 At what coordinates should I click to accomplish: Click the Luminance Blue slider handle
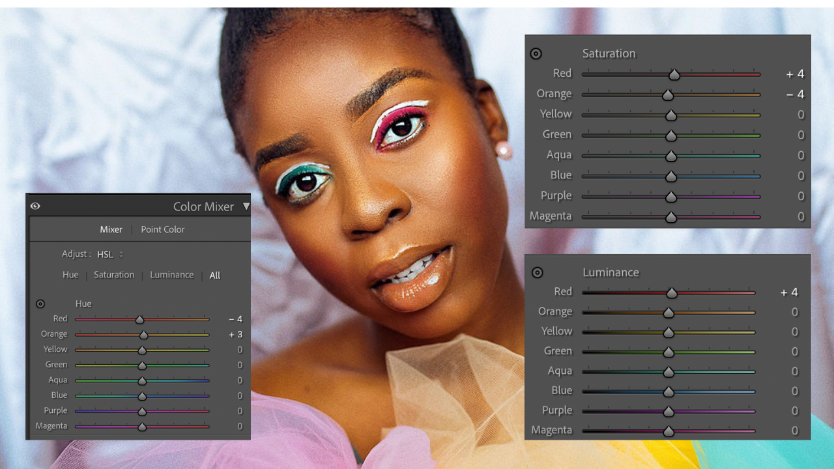(669, 392)
